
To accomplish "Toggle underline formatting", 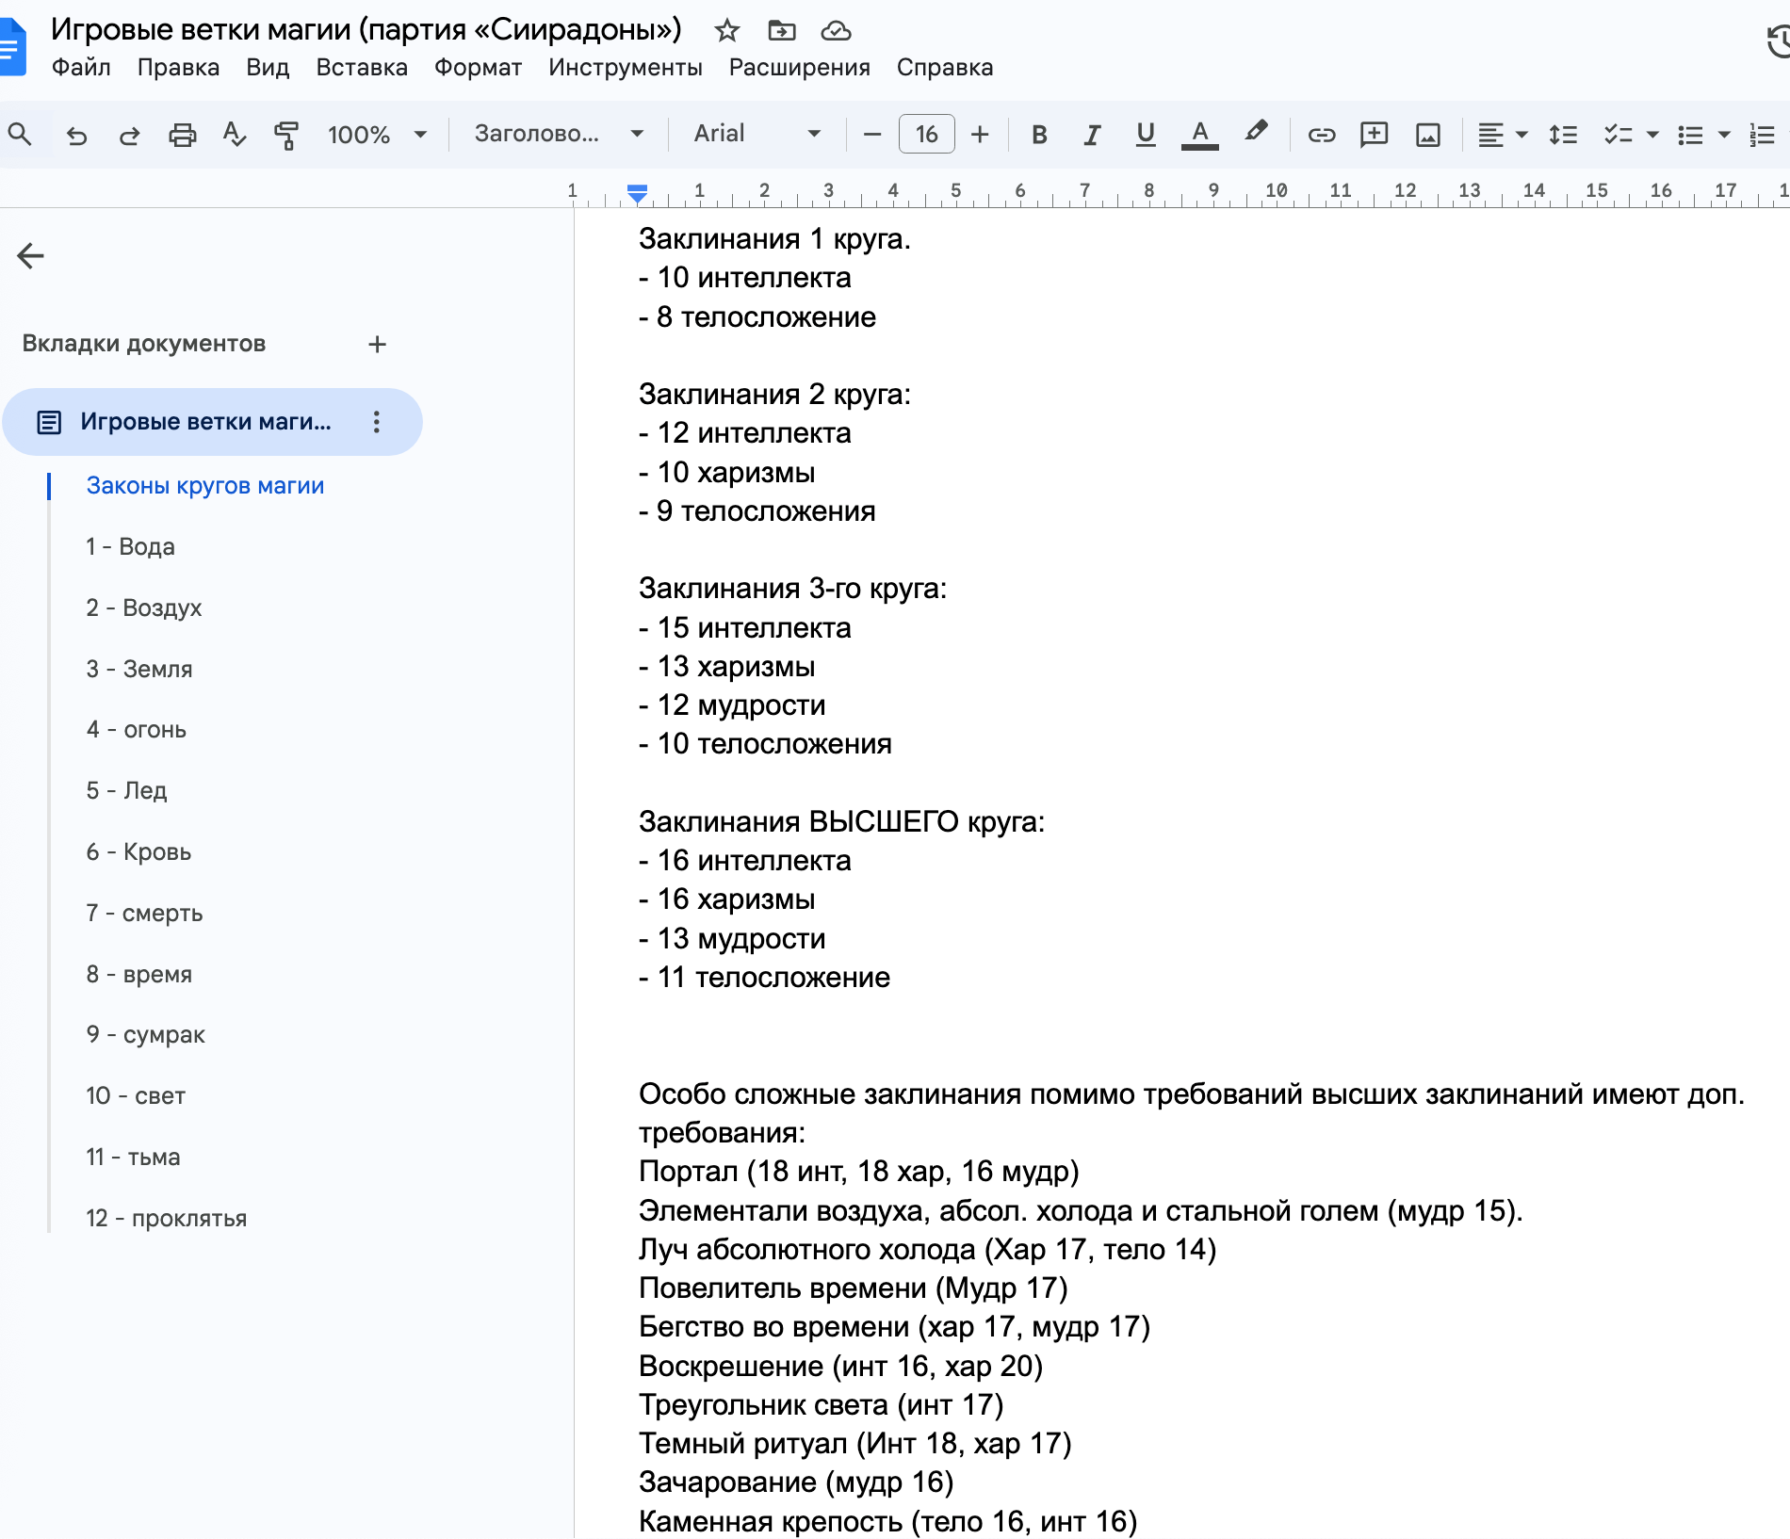I will pos(1145,135).
